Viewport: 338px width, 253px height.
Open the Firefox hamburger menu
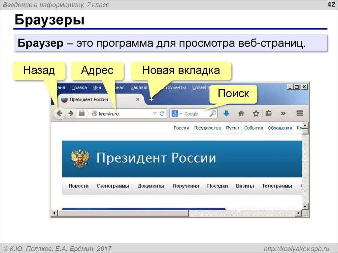coord(299,113)
